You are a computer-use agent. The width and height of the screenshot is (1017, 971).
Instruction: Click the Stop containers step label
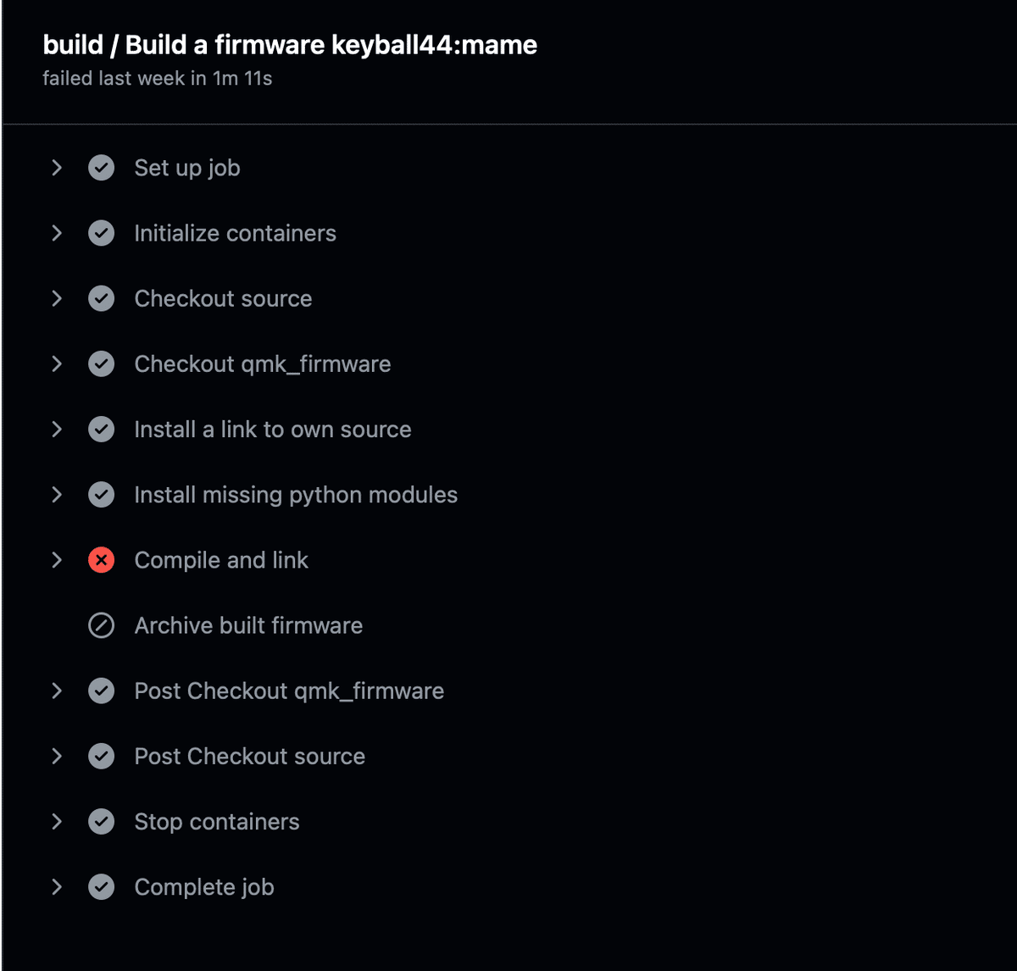[x=216, y=822]
